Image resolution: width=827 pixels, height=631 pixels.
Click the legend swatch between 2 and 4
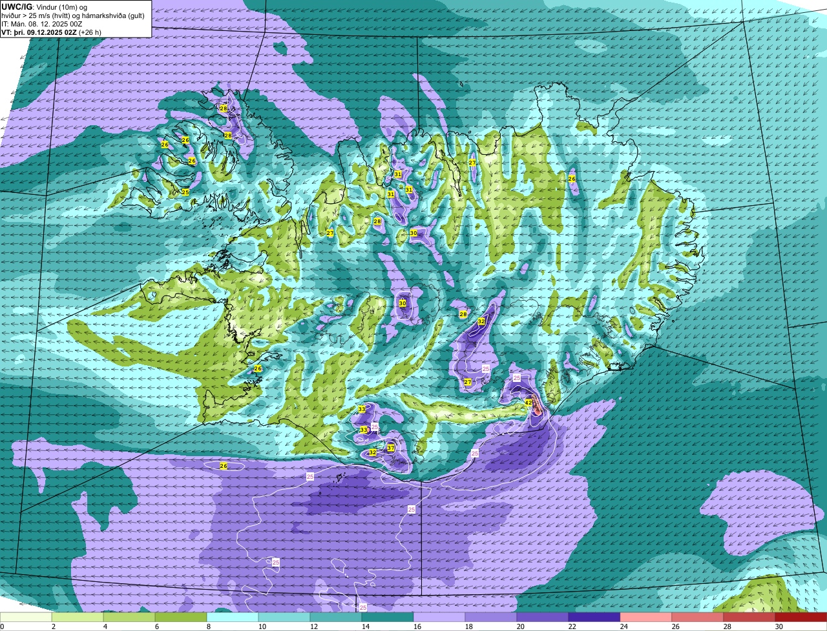coord(78,617)
